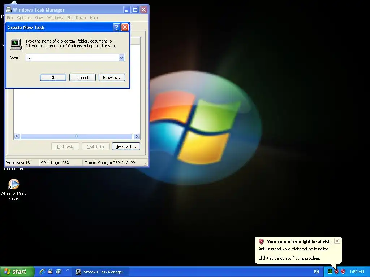Click the Processes: 18 status bar entry
Image resolution: width=370 pixels, height=277 pixels.
coord(18,163)
